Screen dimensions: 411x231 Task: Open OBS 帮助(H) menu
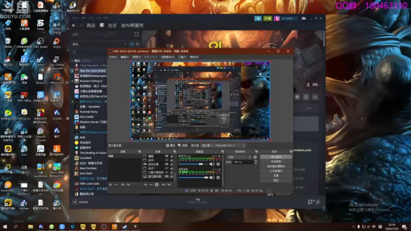coord(194,57)
